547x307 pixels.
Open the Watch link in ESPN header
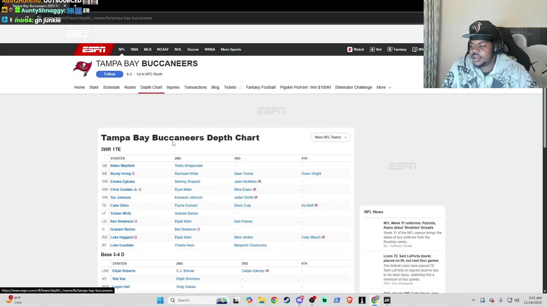tap(356, 49)
